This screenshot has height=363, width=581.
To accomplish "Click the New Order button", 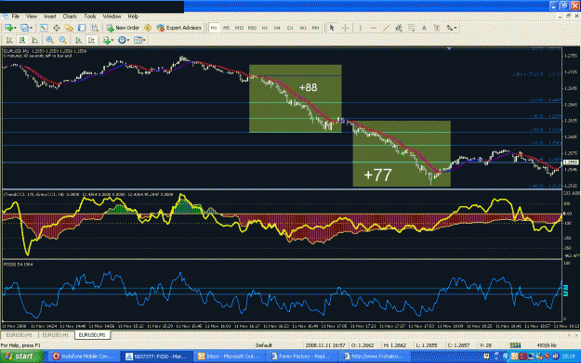I will pyautogui.click(x=123, y=28).
